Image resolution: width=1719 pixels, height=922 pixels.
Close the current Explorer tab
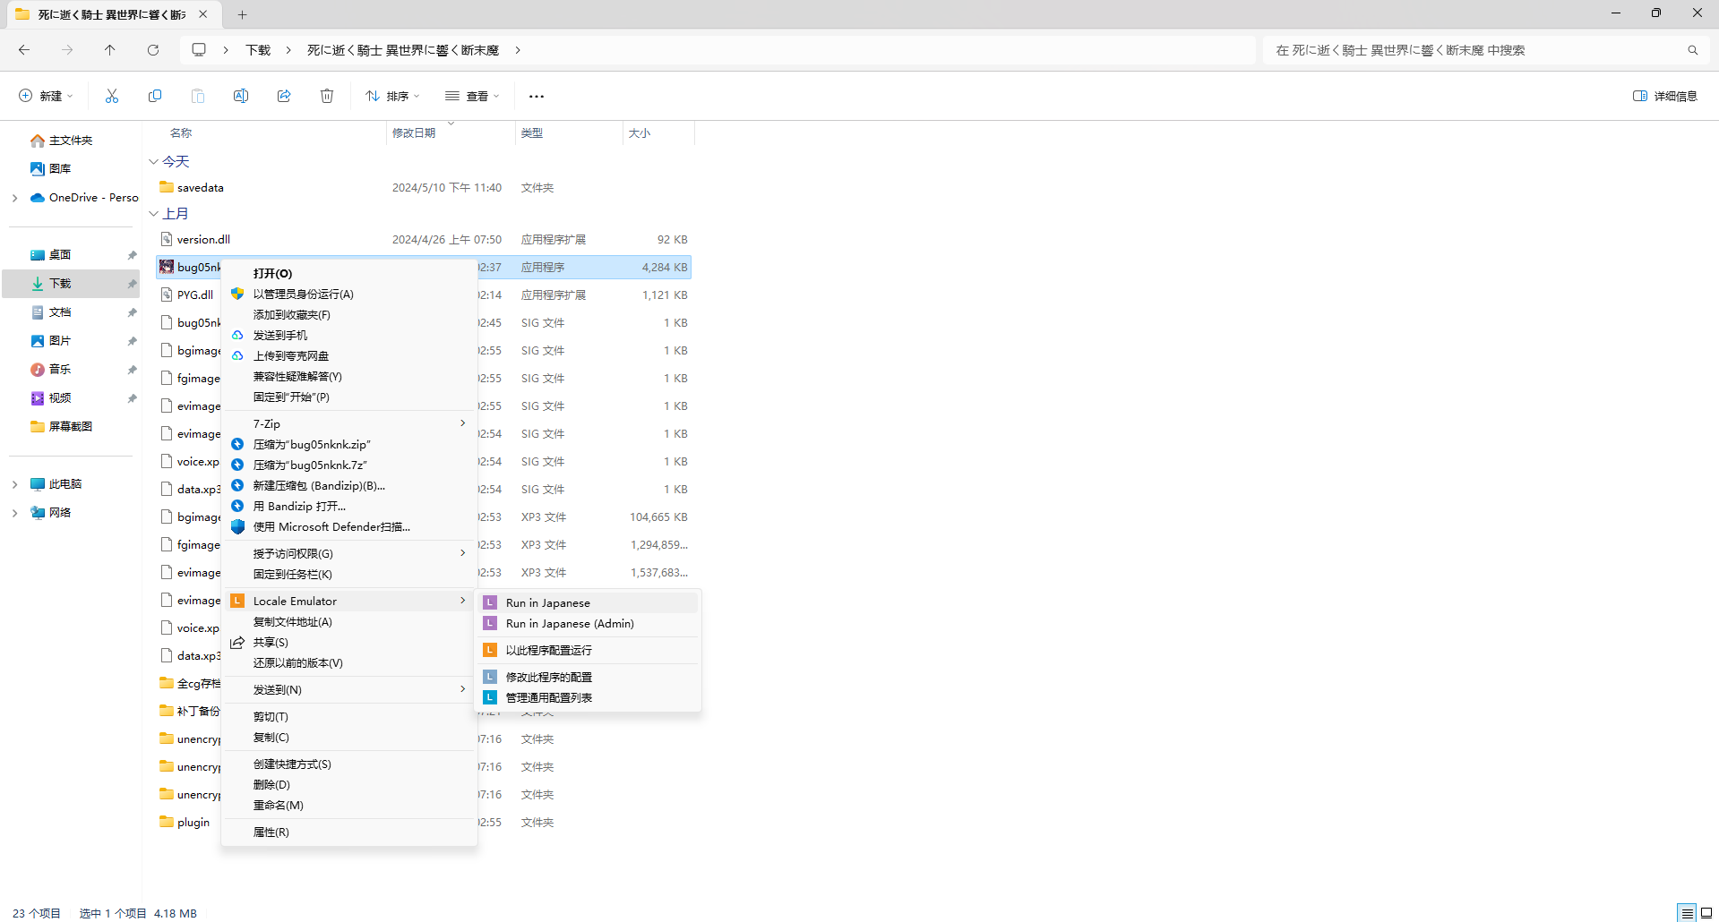tap(203, 14)
